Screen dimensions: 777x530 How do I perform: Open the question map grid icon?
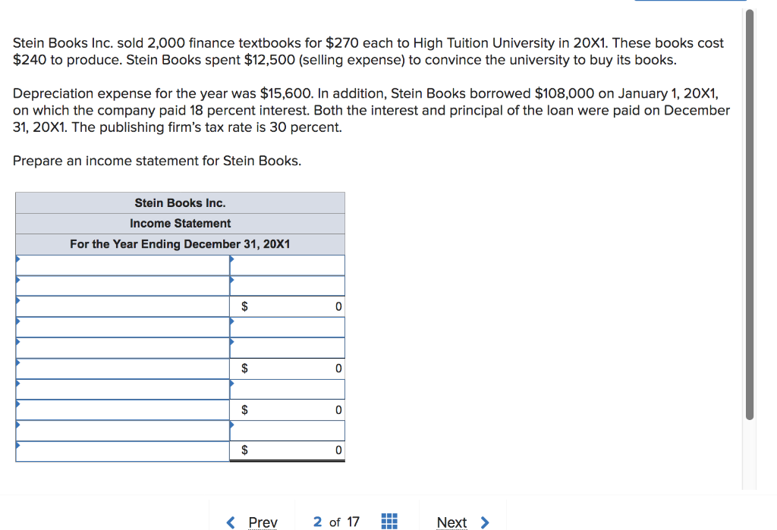(389, 522)
